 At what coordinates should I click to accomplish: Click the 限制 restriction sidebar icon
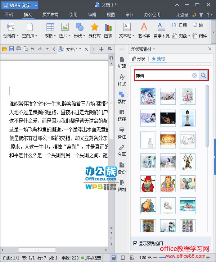pyautogui.click(x=122, y=185)
